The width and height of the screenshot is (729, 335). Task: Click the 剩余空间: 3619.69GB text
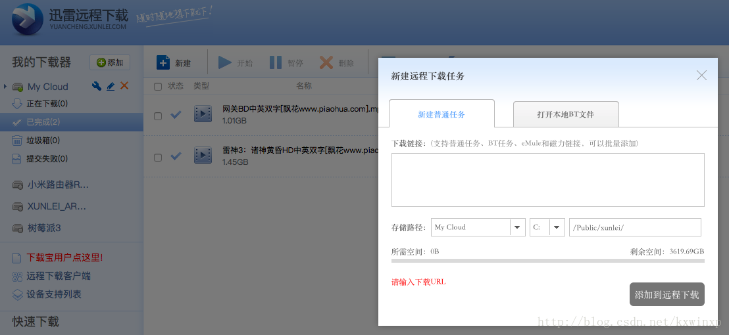[667, 252]
